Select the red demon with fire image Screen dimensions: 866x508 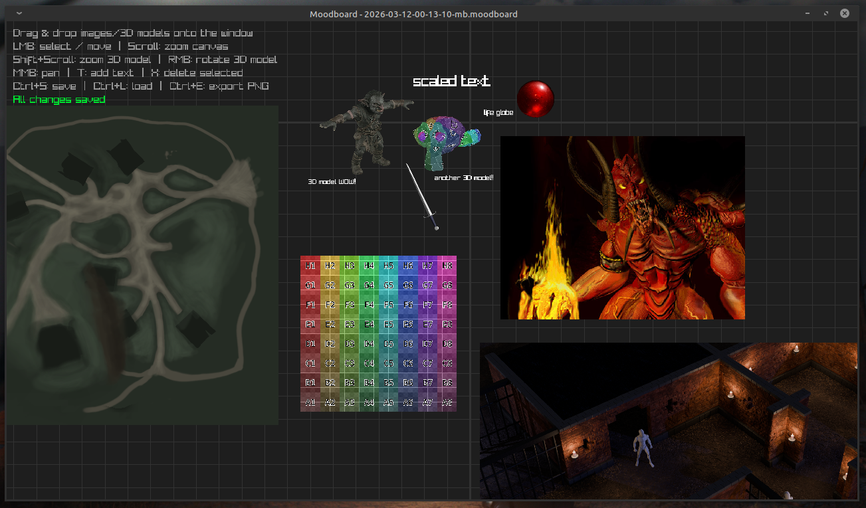[x=623, y=228]
